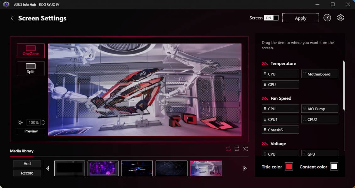The width and height of the screenshot is (355, 188).
Task: Click the Add button to import media
Action: [27, 164]
